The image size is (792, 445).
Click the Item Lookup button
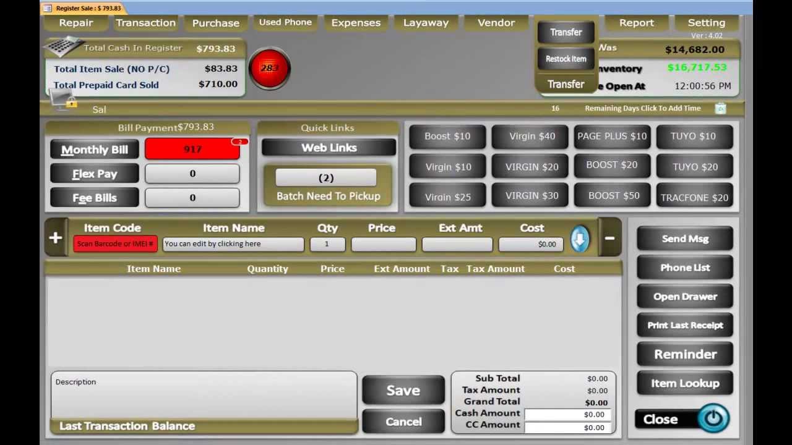pyautogui.click(x=685, y=383)
